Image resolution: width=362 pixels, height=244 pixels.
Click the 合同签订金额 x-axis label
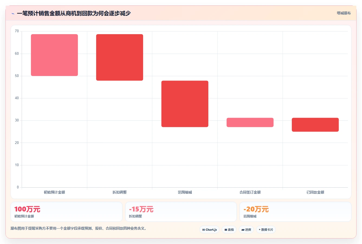pos(250,192)
